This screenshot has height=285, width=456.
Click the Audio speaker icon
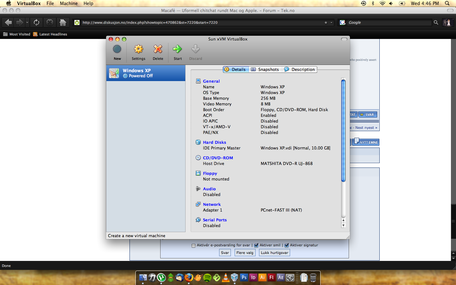[x=198, y=189]
